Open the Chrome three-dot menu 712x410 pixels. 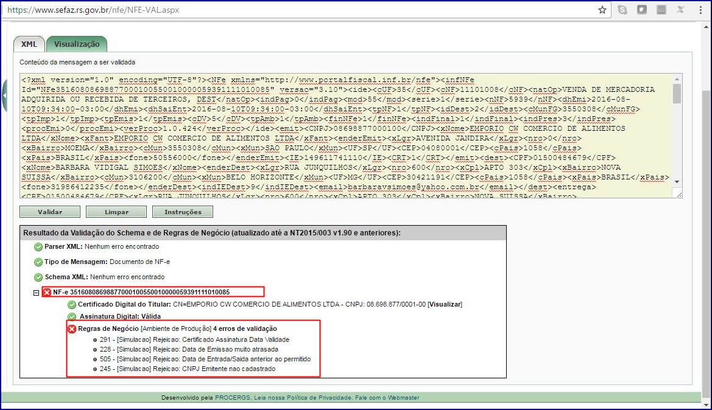coord(701,10)
